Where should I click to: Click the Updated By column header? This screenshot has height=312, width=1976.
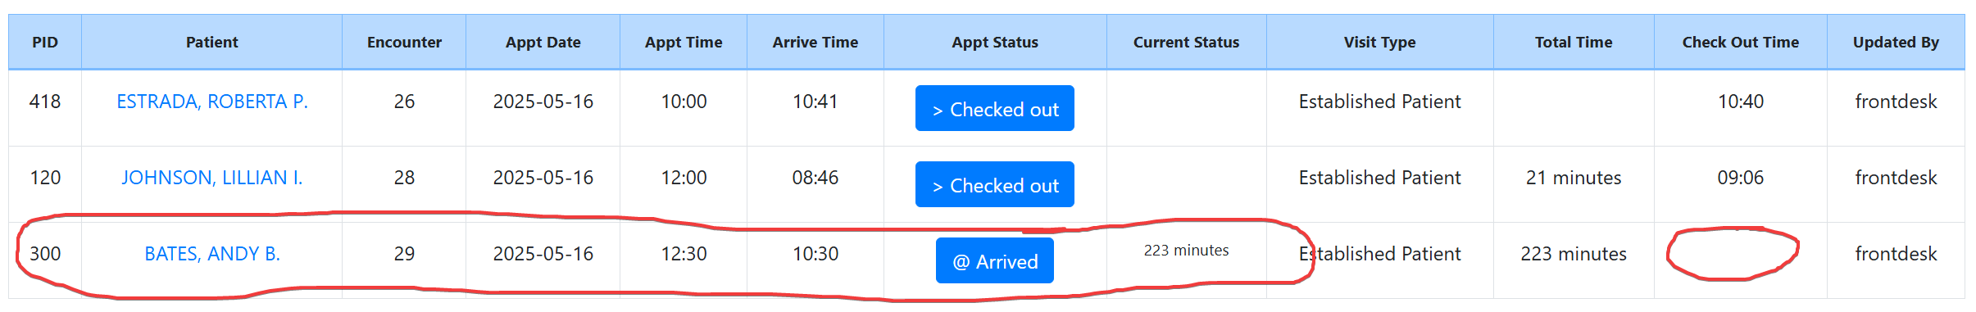pos(1896,42)
